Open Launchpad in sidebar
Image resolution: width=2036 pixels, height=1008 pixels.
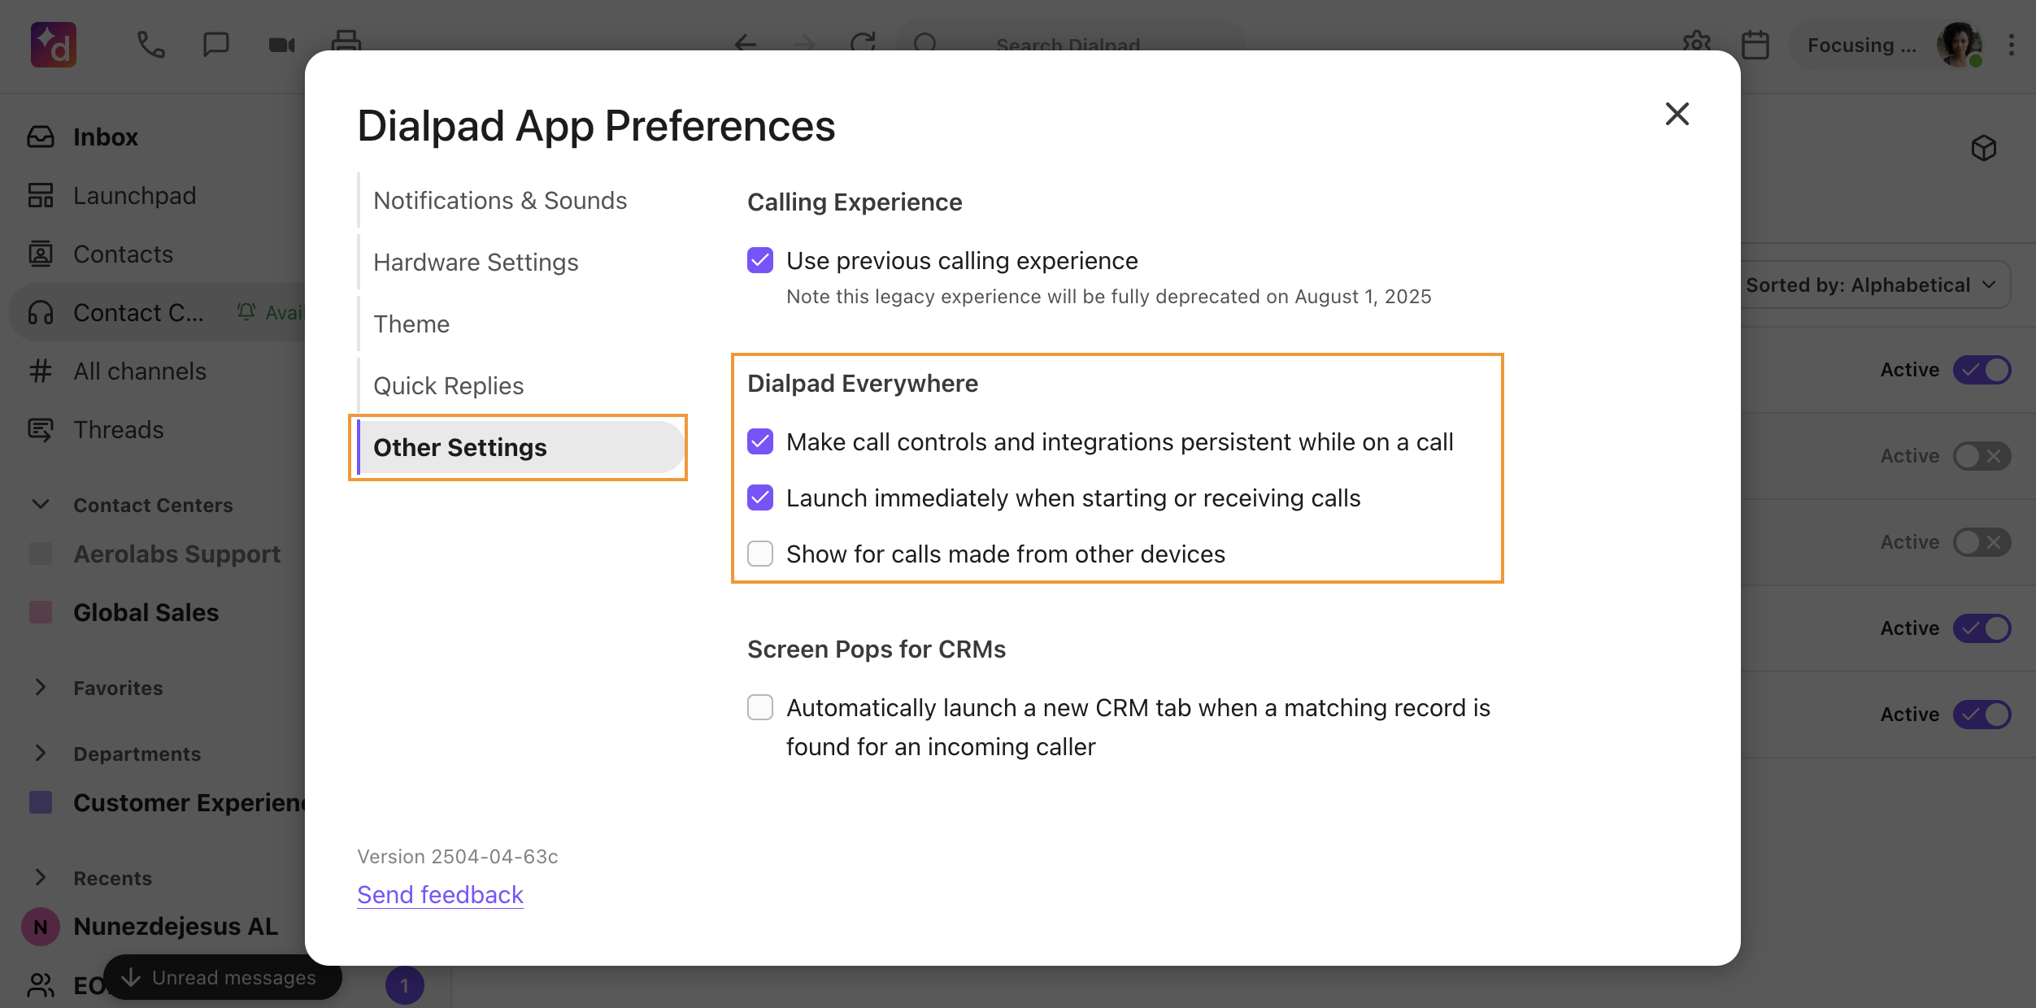coord(135,195)
